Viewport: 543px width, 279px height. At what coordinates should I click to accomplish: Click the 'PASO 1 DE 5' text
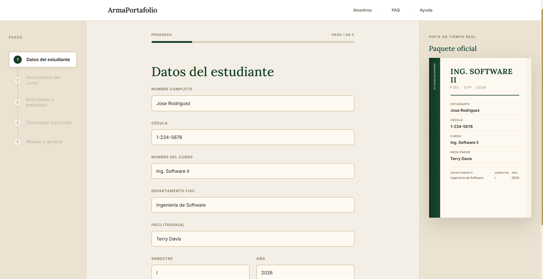tap(343, 35)
